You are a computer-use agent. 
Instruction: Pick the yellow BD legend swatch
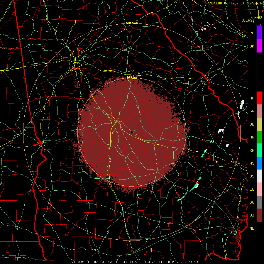[x=259, y=124]
